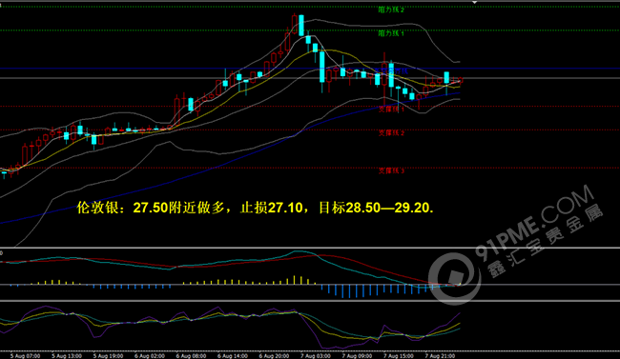620x359 pixels.
Task: Click the deepest blue MACD histogram bar
Action: tap(342, 291)
